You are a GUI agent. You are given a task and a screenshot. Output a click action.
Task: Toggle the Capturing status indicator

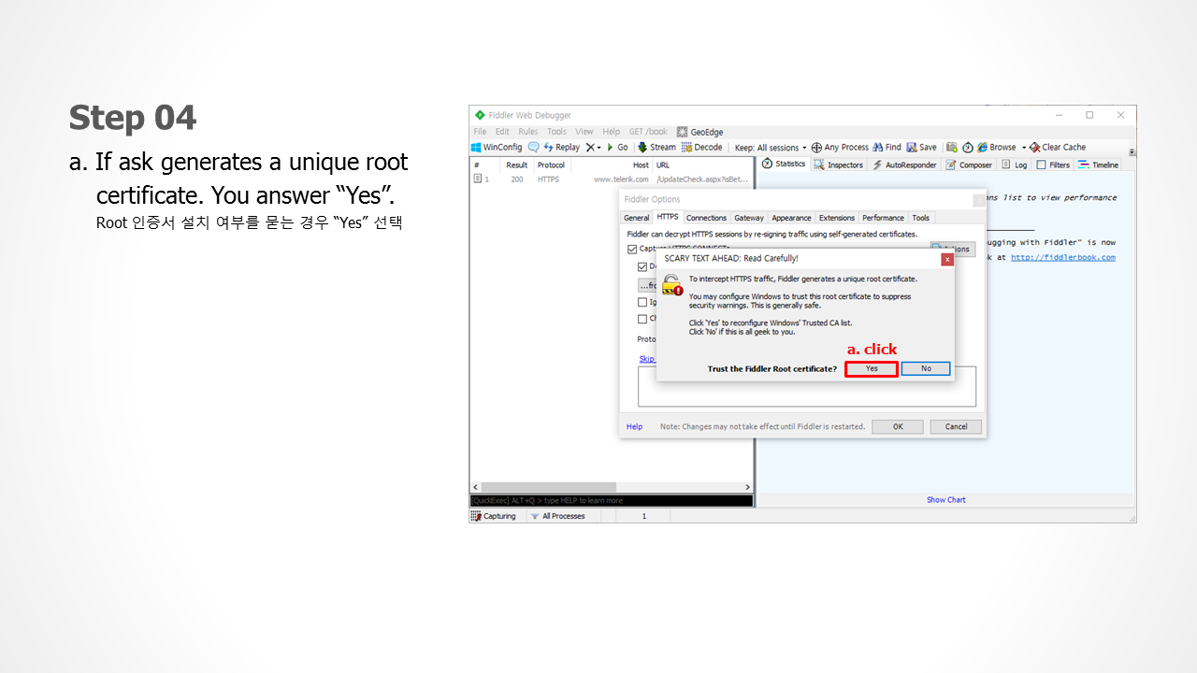pos(494,516)
